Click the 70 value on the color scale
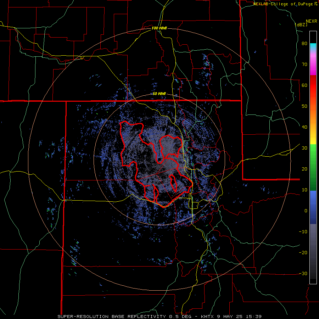 coord(304,65)
